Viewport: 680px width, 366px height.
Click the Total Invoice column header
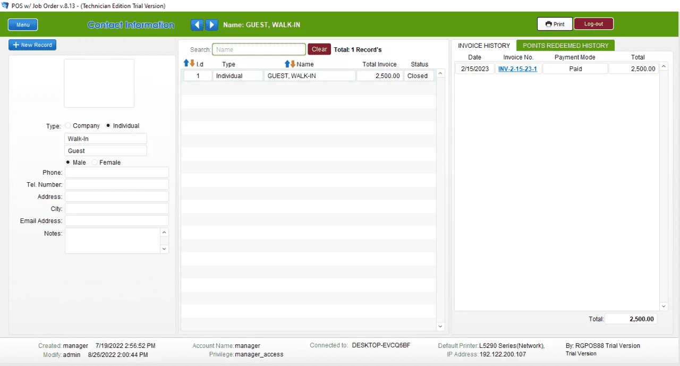379,64
